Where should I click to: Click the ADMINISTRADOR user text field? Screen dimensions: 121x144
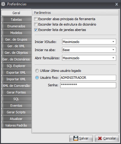[x=88, y=78]
